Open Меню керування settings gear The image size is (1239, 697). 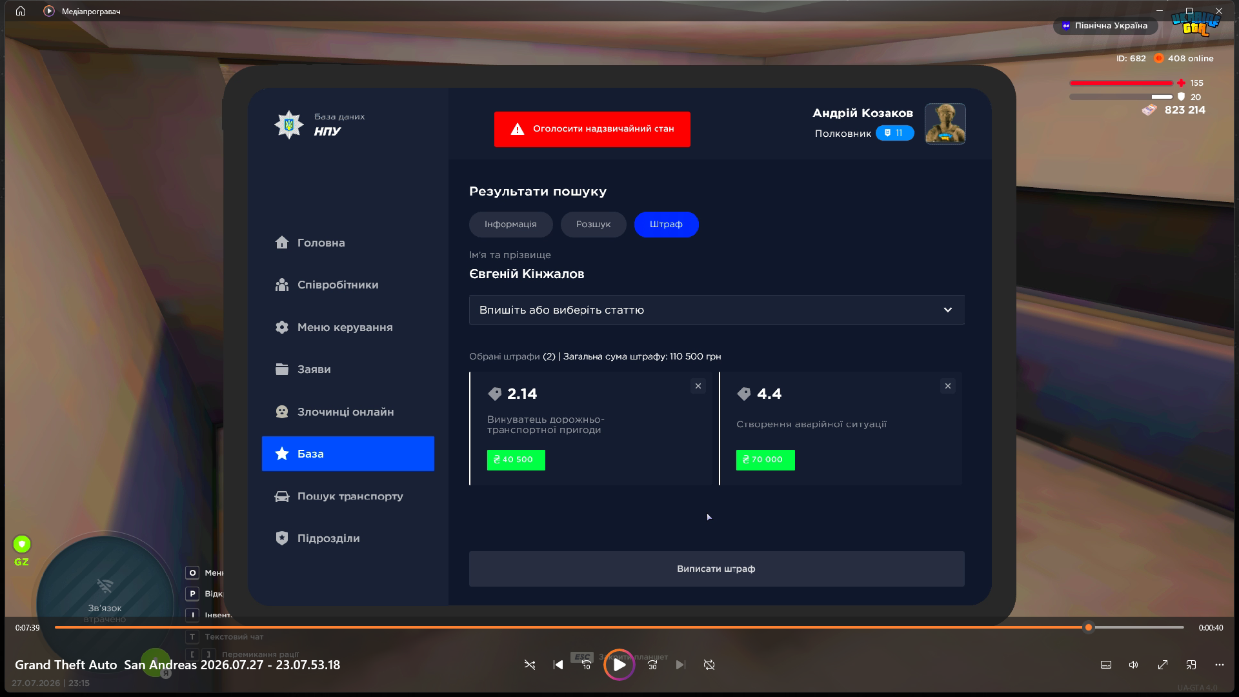pos(334,327)
